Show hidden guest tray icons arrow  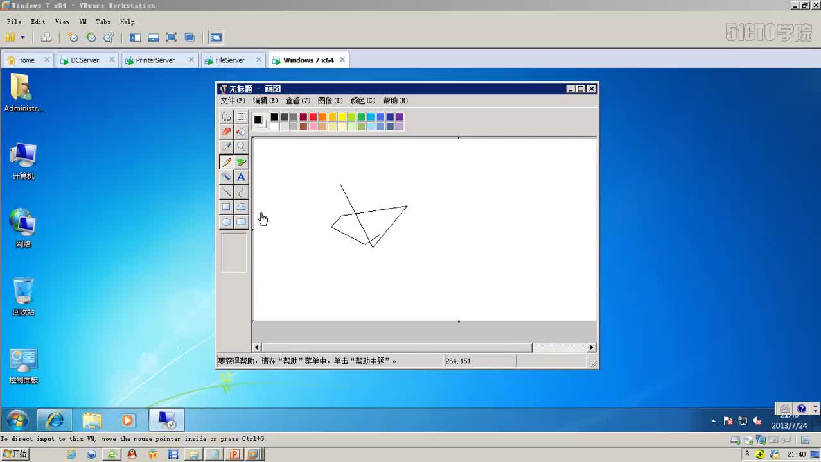pyautogui.click(x=714, y=421)
